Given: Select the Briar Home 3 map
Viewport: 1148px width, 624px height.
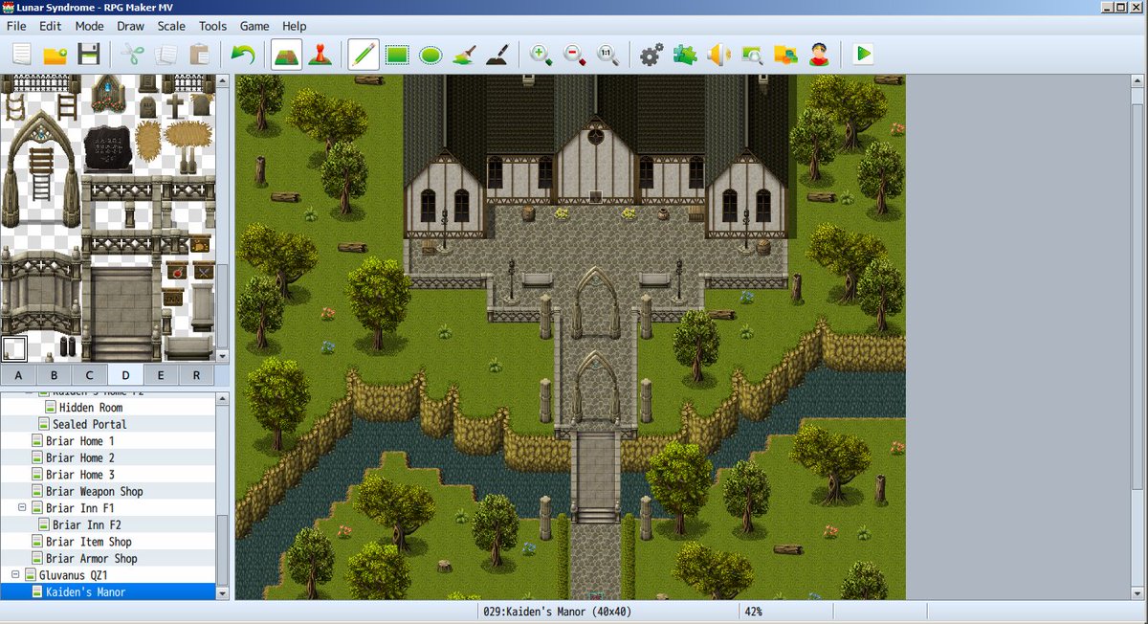Looking at the screenshot, I should 80,475.
